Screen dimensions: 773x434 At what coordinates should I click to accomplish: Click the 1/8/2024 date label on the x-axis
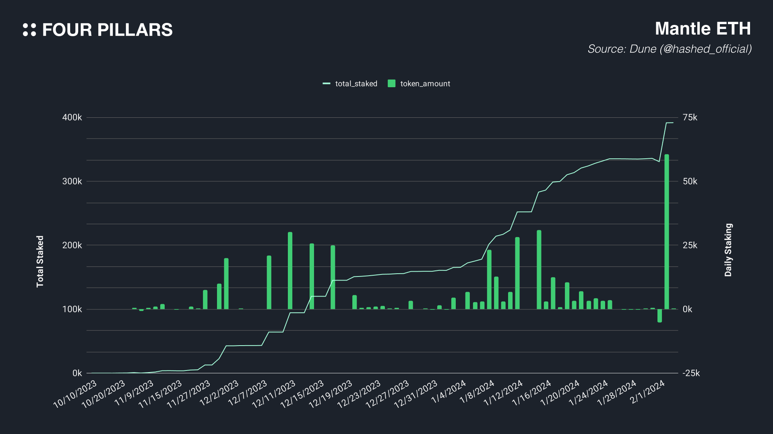pos(477,392)
